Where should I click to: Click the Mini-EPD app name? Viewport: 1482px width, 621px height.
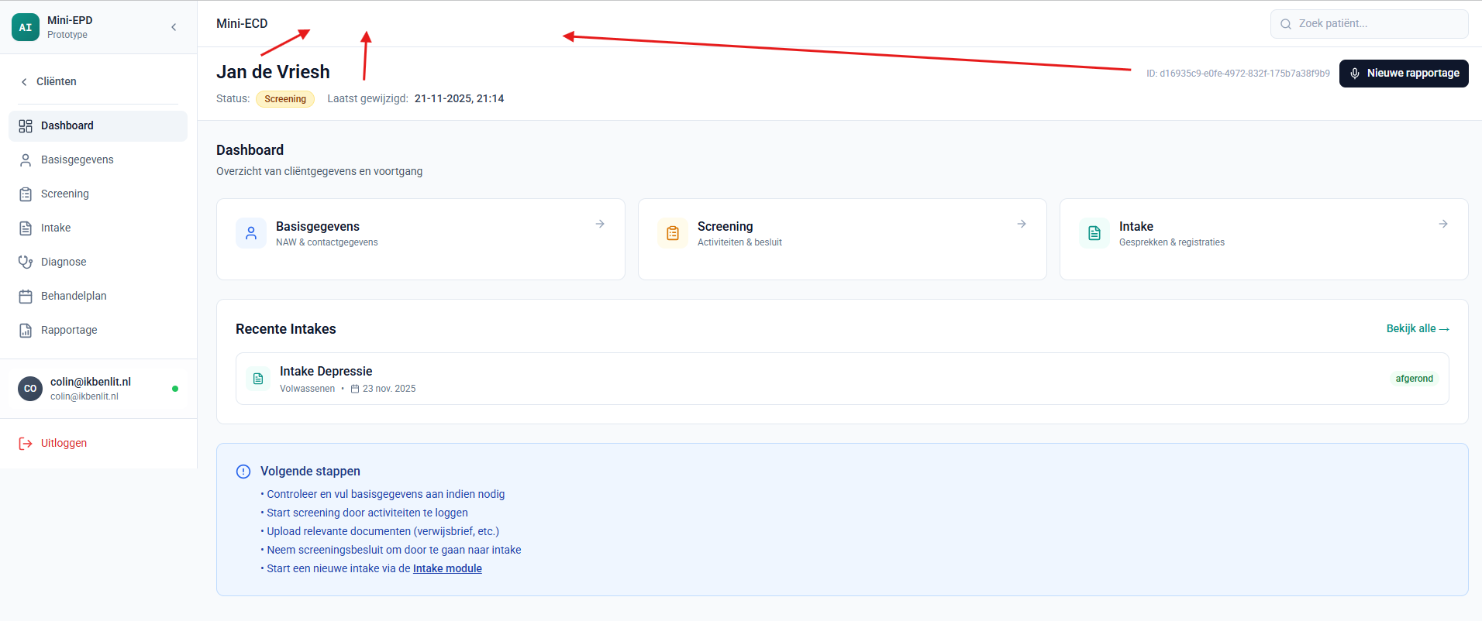[70, 21]
